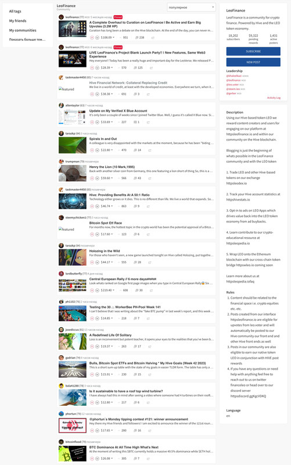
Task: Open the post sorting dropdown
Action: 192,8
